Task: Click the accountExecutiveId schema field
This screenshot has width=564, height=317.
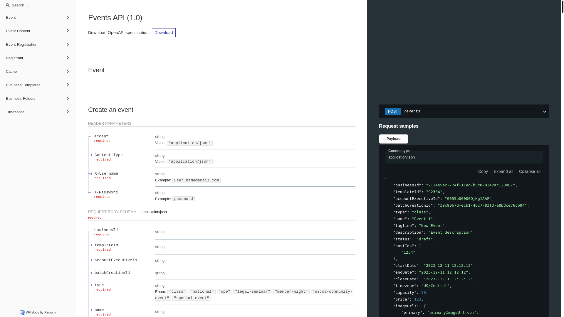Action: pos(116,260)
